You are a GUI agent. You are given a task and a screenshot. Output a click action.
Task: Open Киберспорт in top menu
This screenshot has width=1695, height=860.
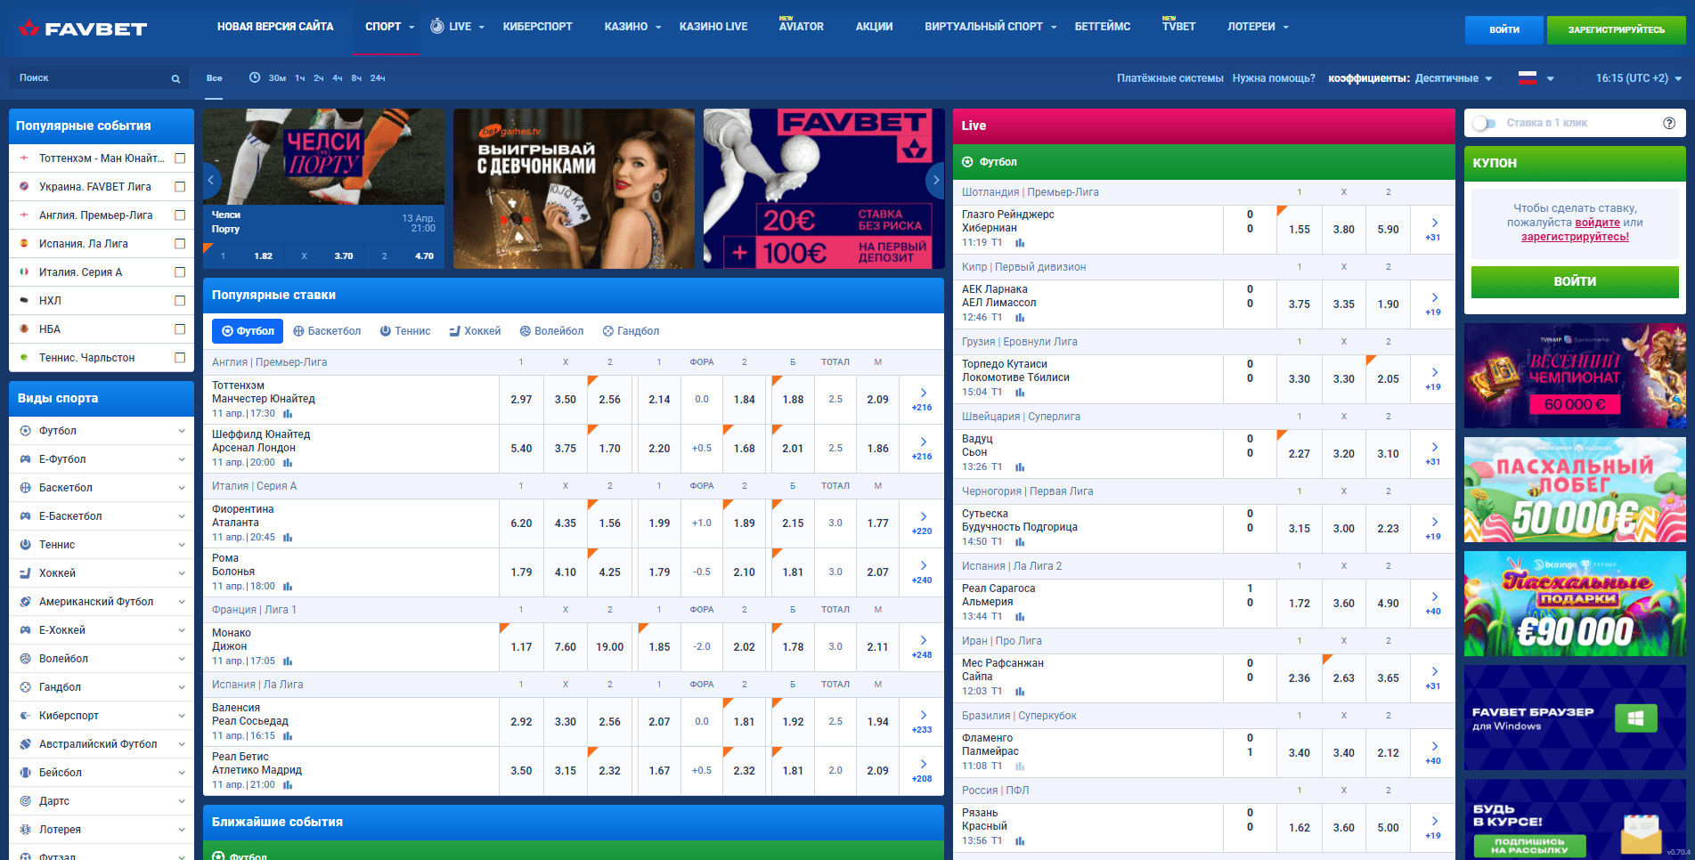(x=537, y=27)
